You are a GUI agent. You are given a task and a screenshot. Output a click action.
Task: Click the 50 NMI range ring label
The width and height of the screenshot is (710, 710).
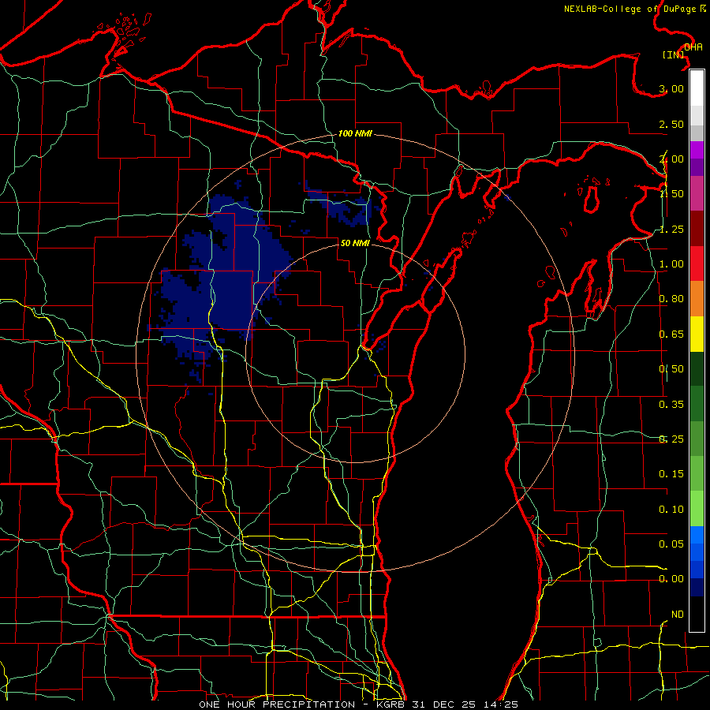pos(355,243)
